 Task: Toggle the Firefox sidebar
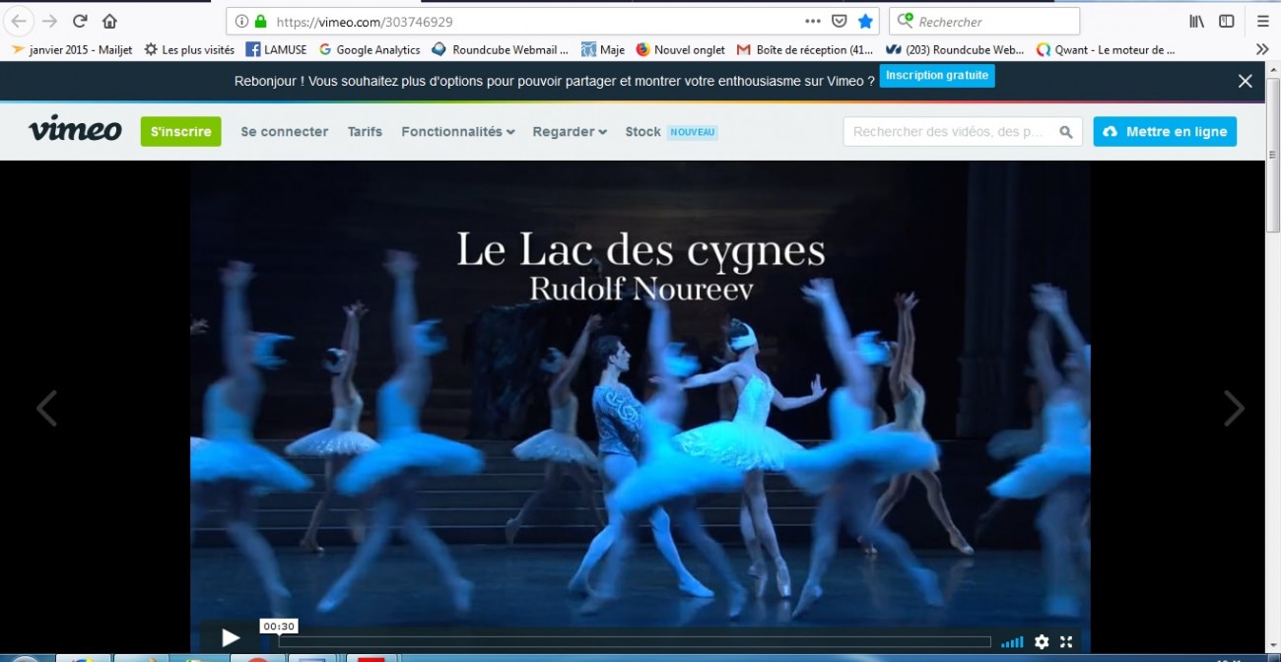pos(1227,21)
